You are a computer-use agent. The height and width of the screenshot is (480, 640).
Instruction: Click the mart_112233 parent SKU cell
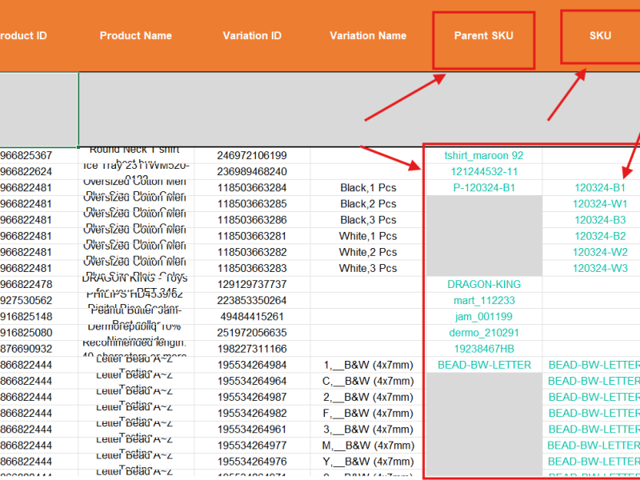[483, 301]
